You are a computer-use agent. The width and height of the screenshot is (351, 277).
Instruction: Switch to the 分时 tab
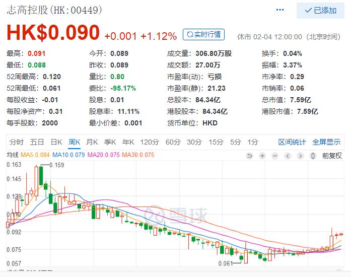click(x=17, y=142)
